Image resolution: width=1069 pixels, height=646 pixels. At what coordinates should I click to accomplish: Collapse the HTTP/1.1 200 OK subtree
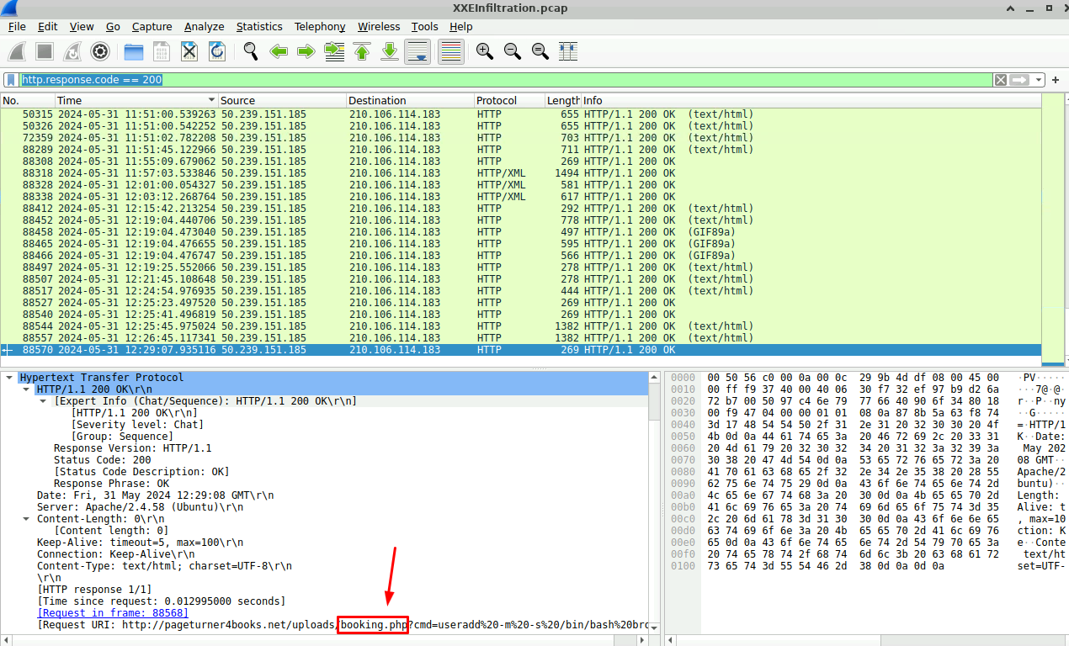pos(27,389)
